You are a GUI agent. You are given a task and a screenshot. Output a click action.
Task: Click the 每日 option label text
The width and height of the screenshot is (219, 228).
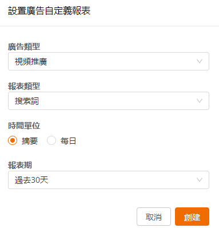tap(68, 141)
